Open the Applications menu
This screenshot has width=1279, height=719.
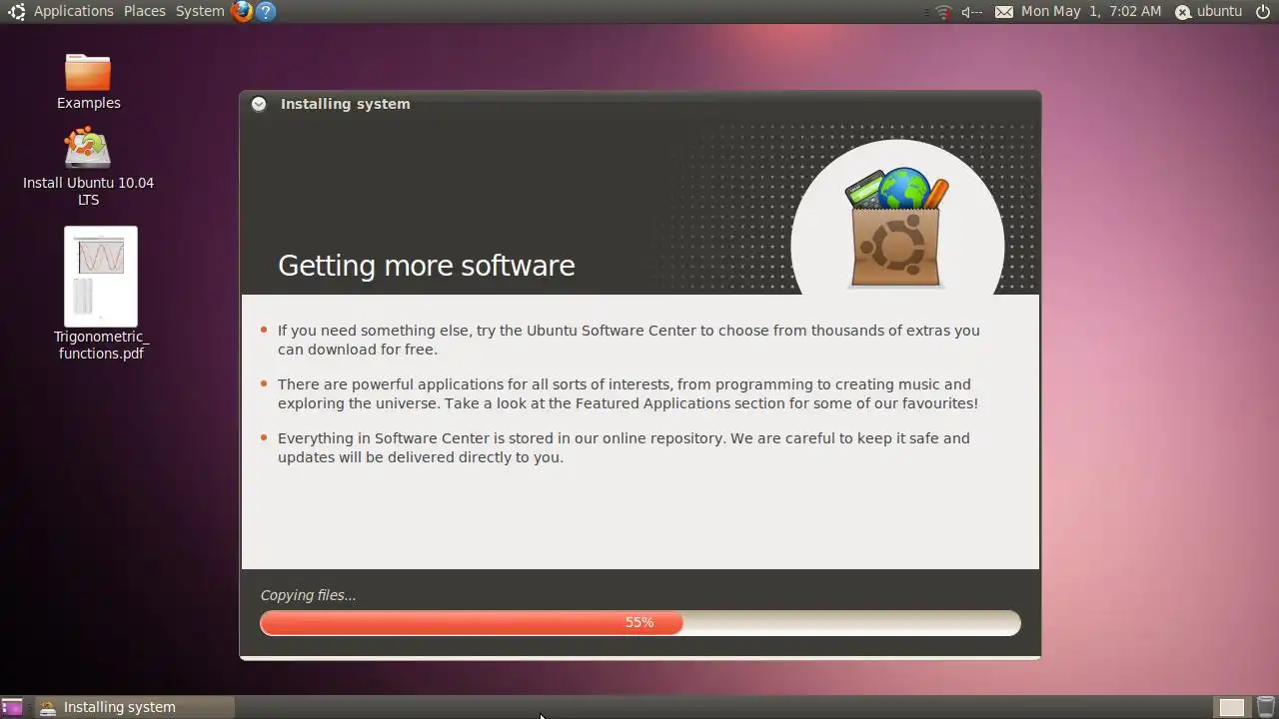click(74, 11)
